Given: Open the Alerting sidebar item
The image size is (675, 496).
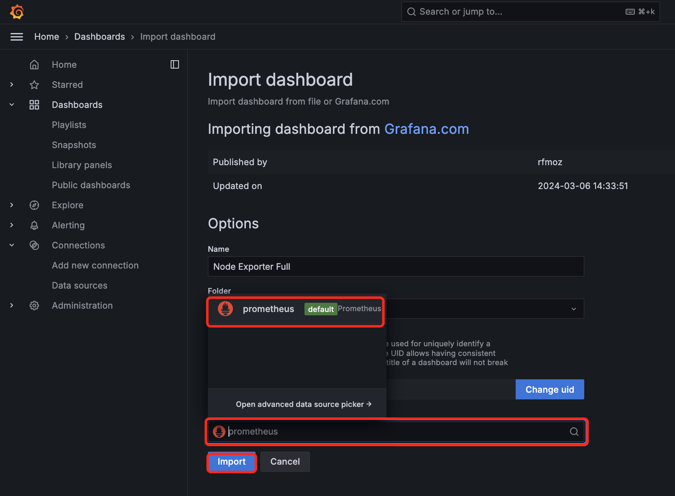Looking at the screenshot, I should [68, 225].
